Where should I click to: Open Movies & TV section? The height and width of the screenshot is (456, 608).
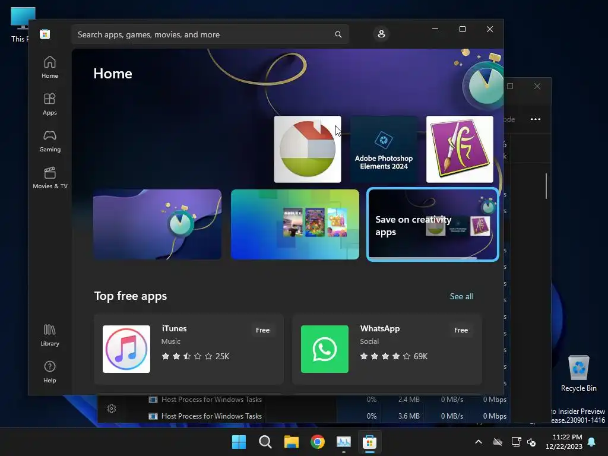point(50,178)
